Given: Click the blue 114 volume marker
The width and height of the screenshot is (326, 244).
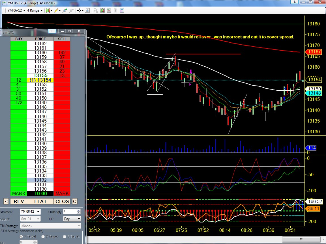Looking at the screenshot, I should (x=311, y=148).
